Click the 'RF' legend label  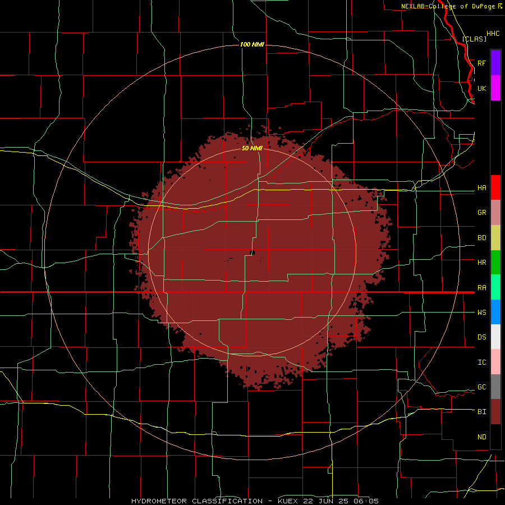(481, 63)
